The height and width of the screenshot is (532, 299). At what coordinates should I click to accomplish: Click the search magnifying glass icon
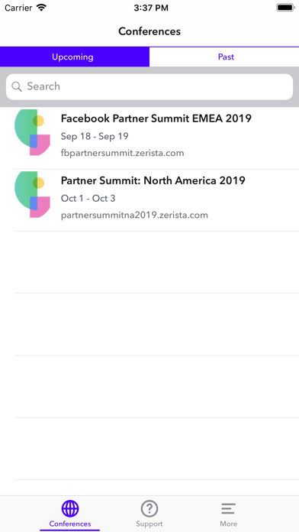[x=17, y=86]
